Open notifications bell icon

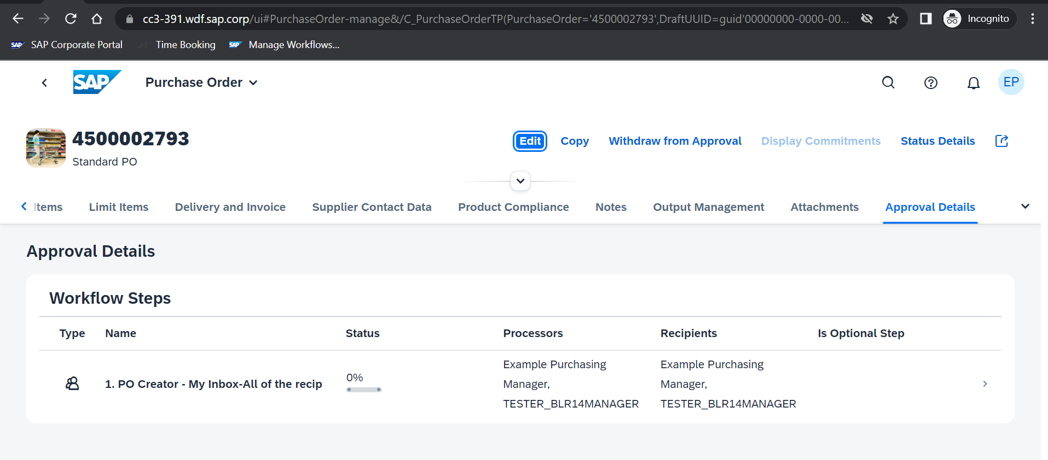coord(974,82)
